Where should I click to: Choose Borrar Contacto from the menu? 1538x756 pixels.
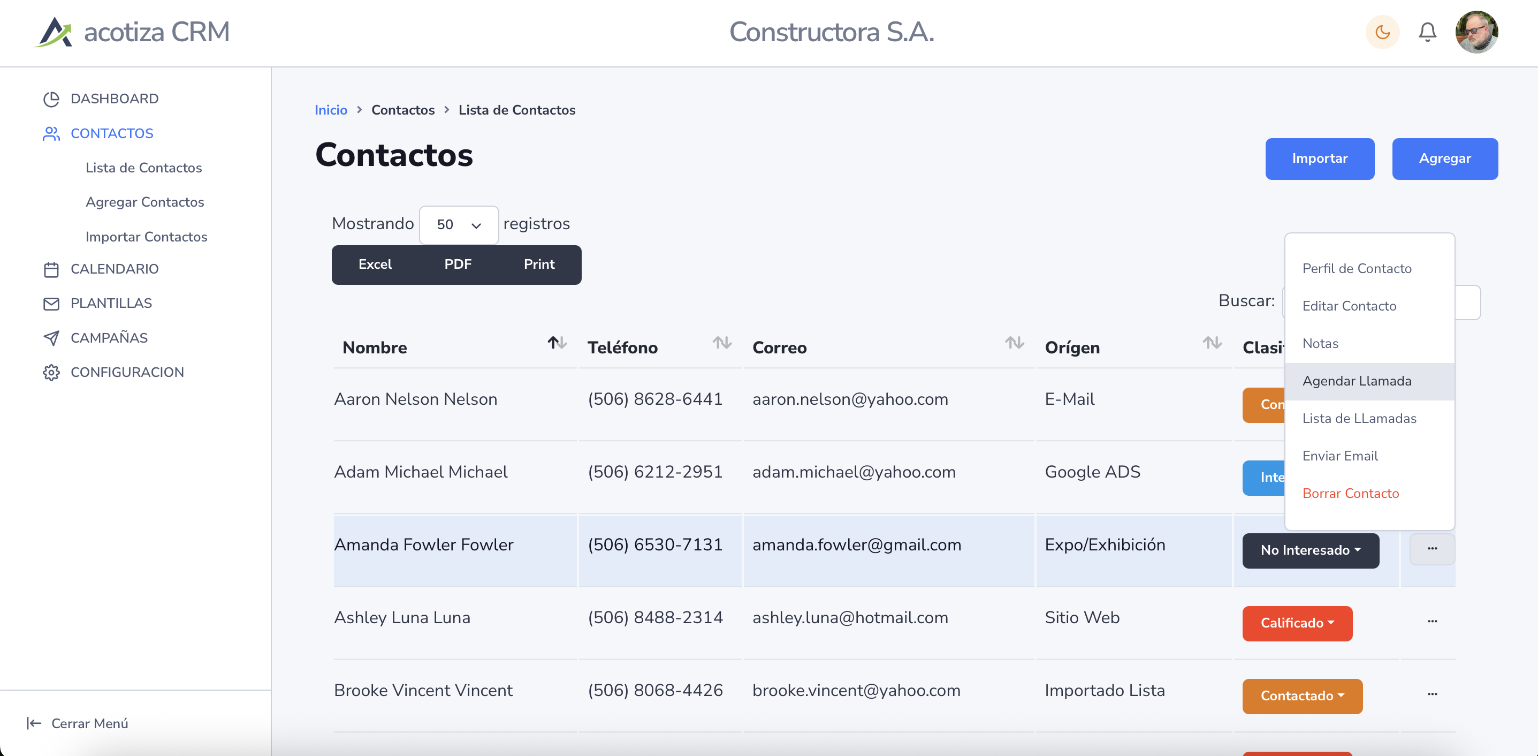[1350, 493]
